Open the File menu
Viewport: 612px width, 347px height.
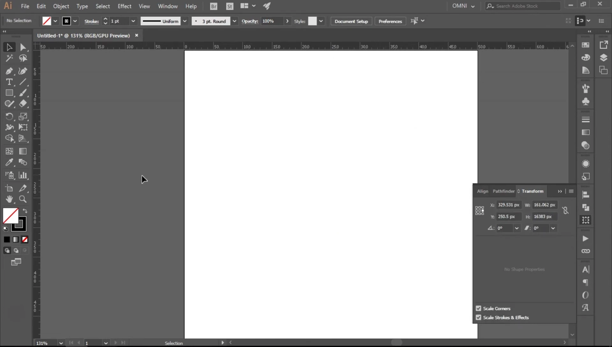[25, 6]
